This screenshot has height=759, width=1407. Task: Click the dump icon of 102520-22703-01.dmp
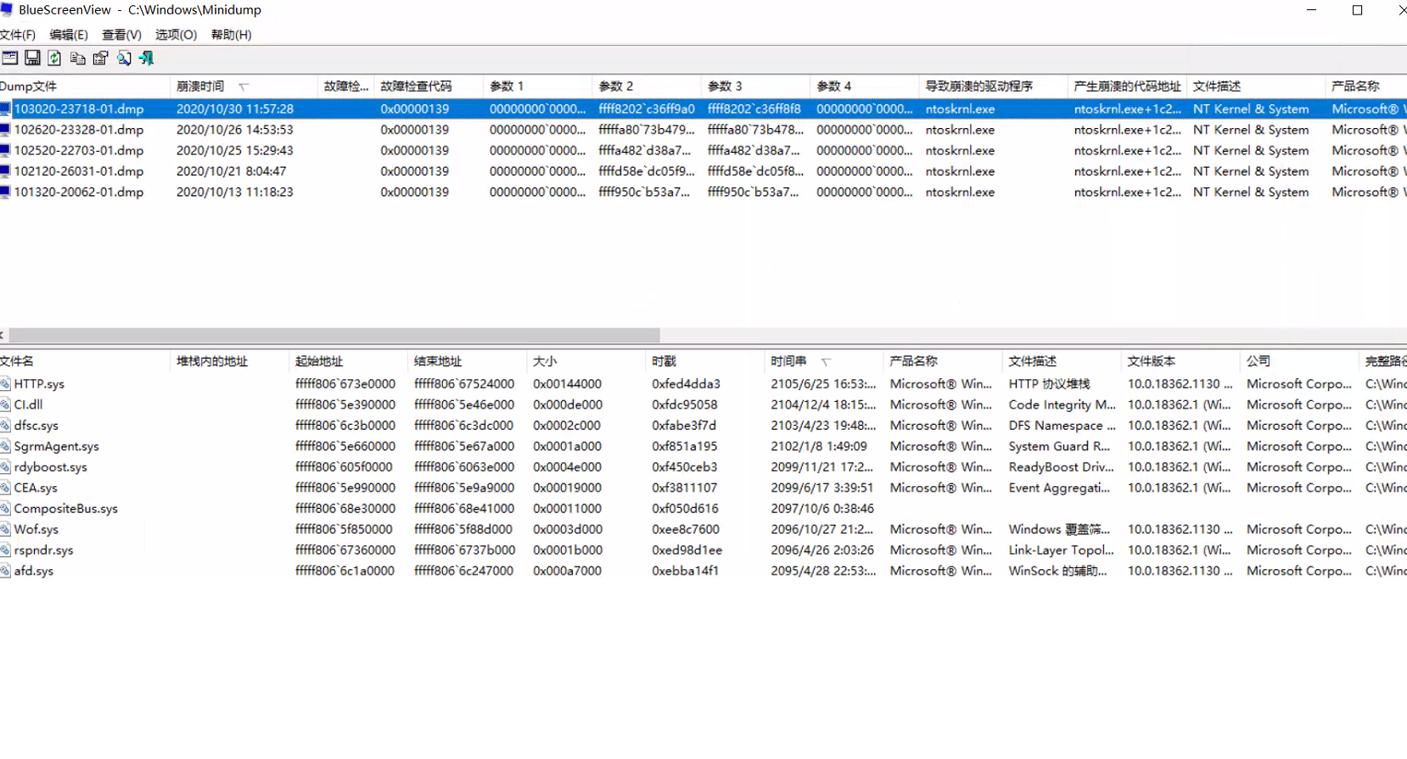[x=5, y=151]
